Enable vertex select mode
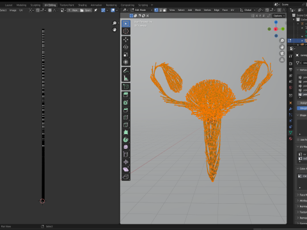 coord(156,10)
